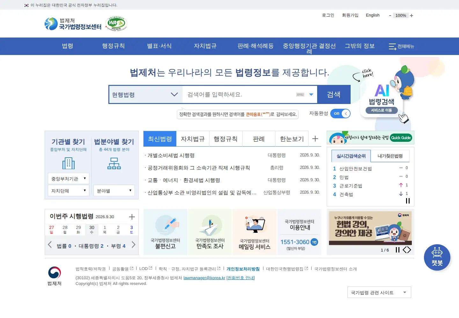
Task: Open 대한민국현행법령집 footer link
Action: (x=287, y=269)
